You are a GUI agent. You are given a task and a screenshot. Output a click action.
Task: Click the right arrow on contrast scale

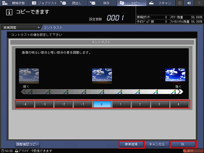pos(180,91)
